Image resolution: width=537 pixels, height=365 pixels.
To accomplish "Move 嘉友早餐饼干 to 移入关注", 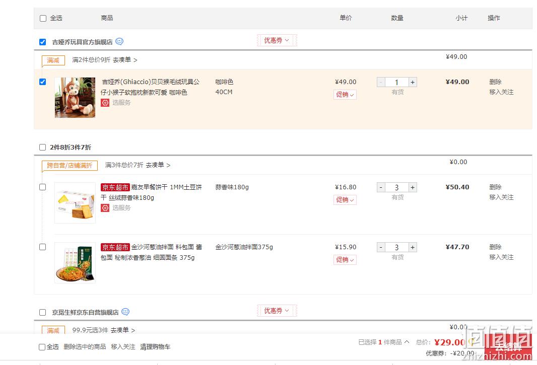I will 501,197.
